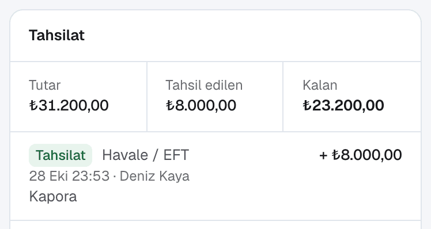The height and width of the screenshot is (229, 431).
Task: Click the Havale / EFT payment method
Action: [145, 155]
